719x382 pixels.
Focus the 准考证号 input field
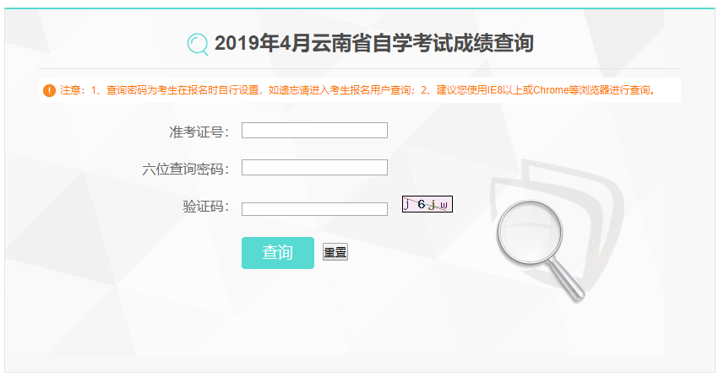(314, 131)
